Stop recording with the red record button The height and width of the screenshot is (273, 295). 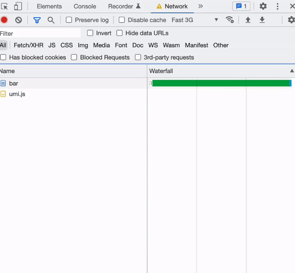[x=4, y=20]
